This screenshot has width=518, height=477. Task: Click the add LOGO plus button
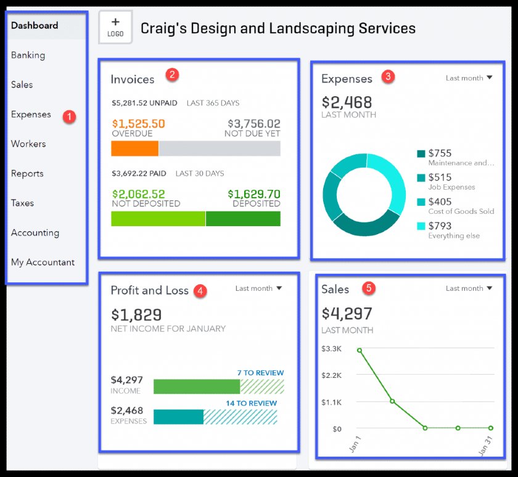[115, 27]
